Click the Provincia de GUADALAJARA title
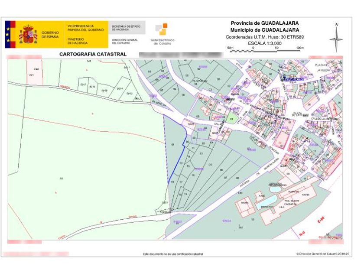The image size is (364, 273). 265,23
